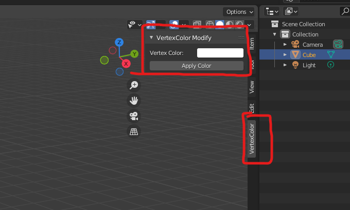
Task: Switch to the VertexColor sidebar tab
Action: (252, 139)
